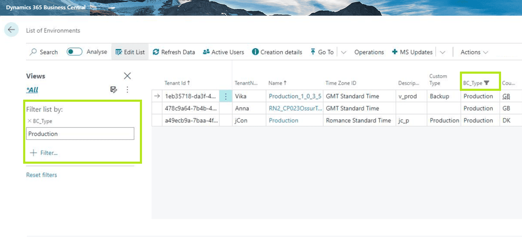
Task: Click the Time Zone ID column header
Action: pos(341,83)
